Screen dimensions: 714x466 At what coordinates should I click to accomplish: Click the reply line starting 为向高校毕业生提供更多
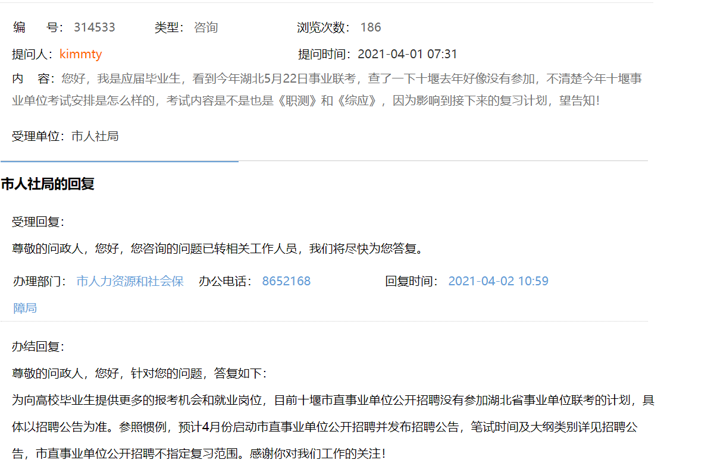(x=333, y=400)
